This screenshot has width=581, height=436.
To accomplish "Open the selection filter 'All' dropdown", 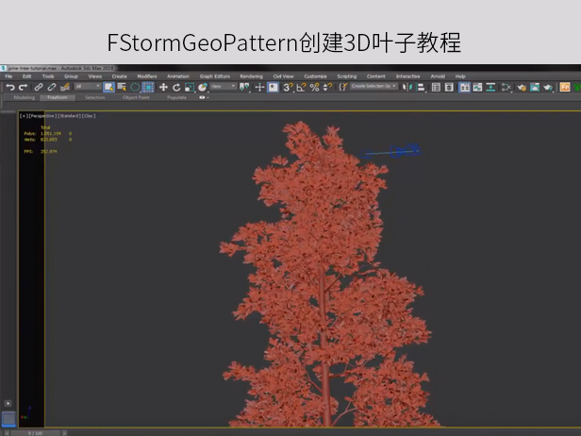I will [88, 87].
